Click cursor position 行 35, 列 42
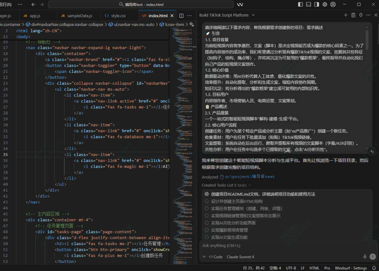The height and width of the screenshot is (271, 379). [x=254, y=268]
